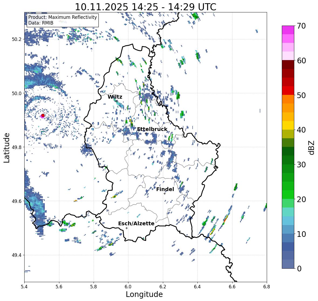Click latitude tick label 50.0
Image resolution: width=318 pixels, height=301 pixels.
click(x=17, y=94)
